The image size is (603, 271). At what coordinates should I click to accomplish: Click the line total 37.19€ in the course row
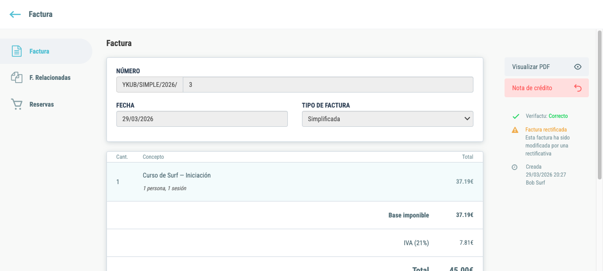(464, 181)
